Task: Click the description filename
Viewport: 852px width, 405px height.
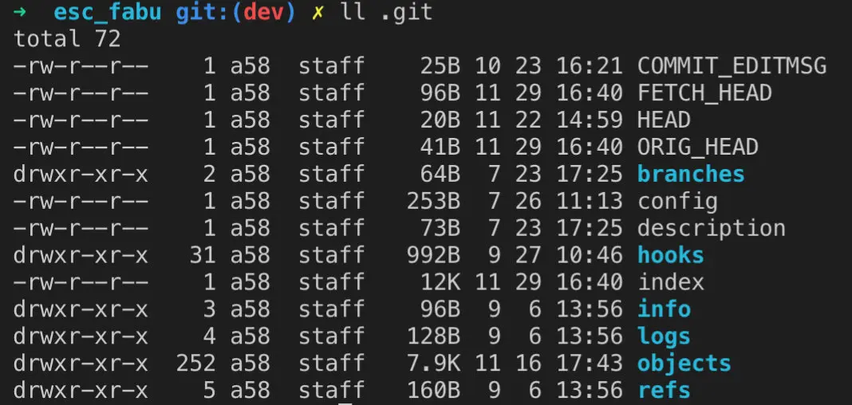Action: point(712,229)
